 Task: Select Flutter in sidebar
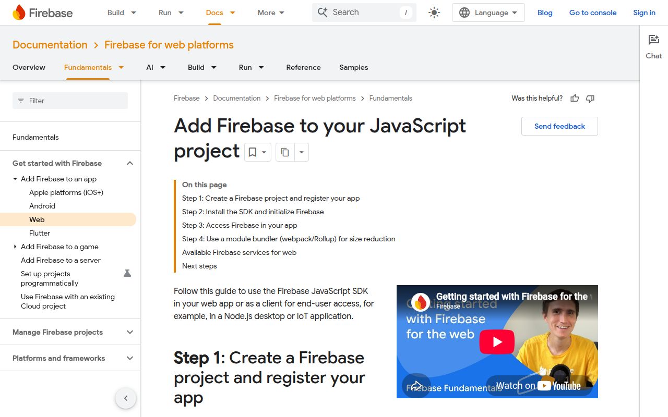coord(40,233)
